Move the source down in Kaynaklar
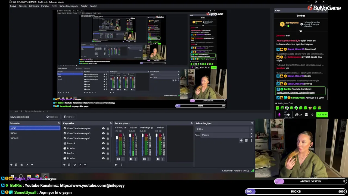 (85, 165)
